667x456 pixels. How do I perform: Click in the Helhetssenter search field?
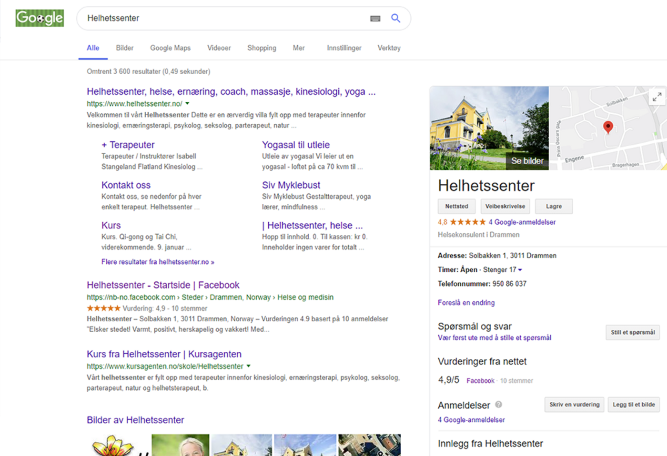(224, 18)
